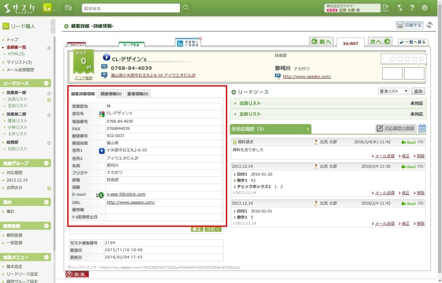Screen dimensions: 442x283
Task: Click the スコア 0pt badge
Action: click(84, 62)
